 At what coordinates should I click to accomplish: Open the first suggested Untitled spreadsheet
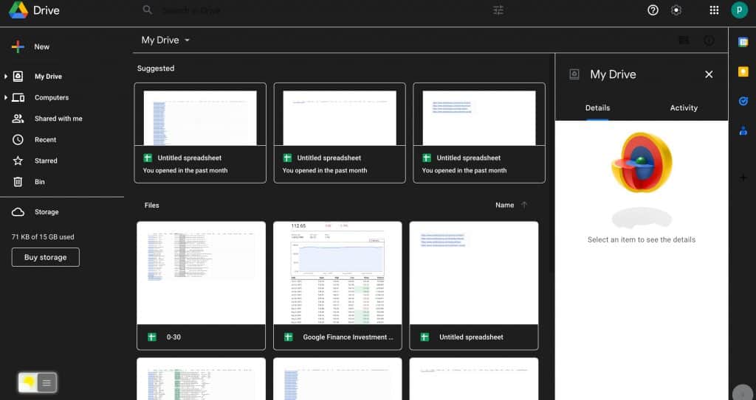tap(200, 133)
